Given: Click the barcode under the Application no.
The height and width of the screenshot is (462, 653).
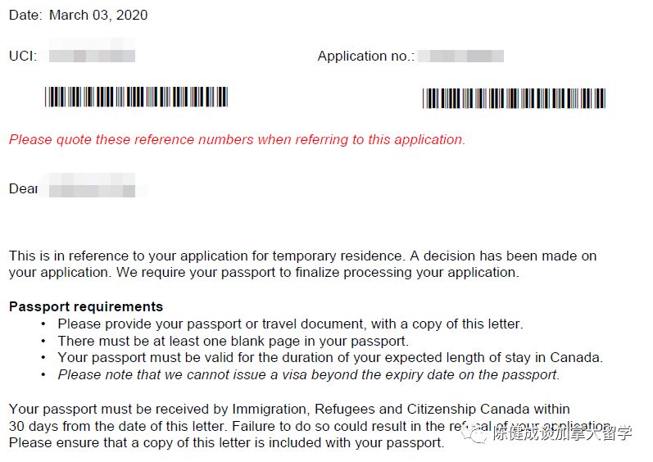Looking at the screenshot, I should pos(514,98).
